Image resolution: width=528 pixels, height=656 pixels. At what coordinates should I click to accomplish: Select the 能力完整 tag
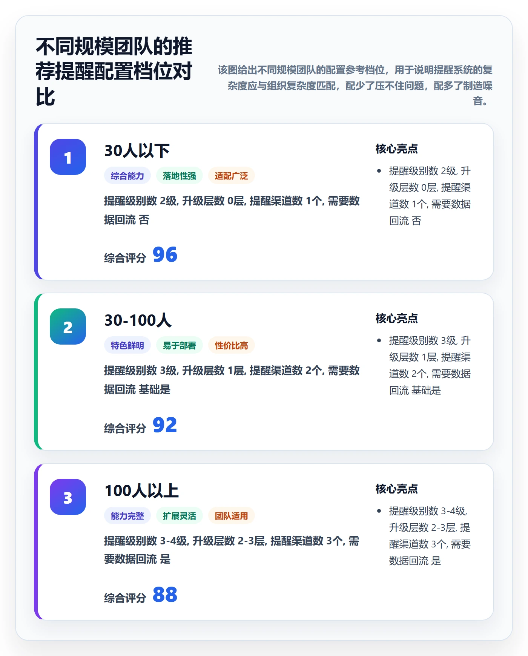(x=127, y=516)
